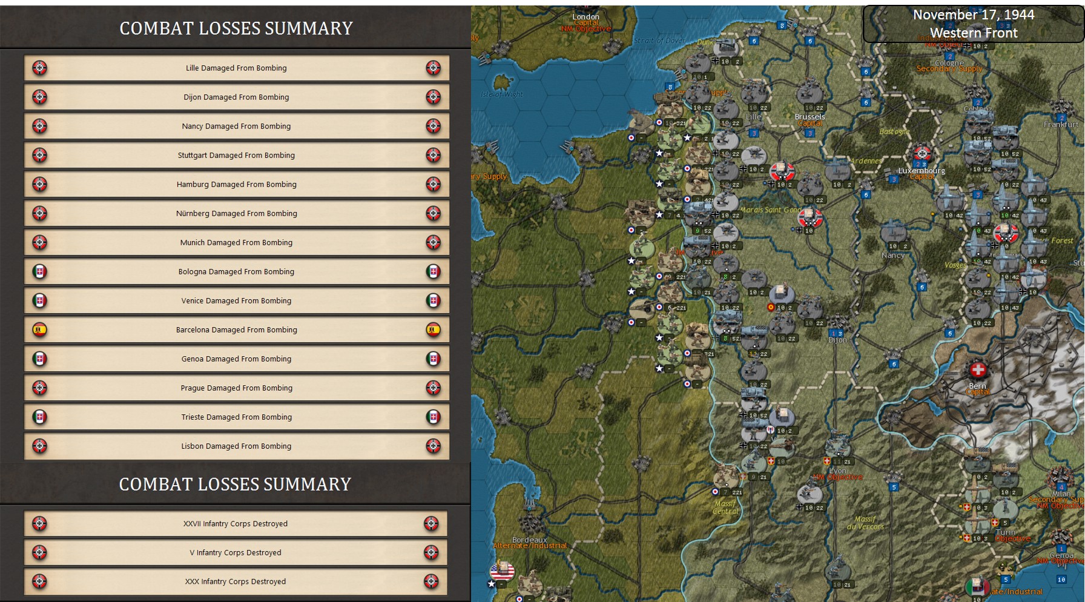Click the 'November 17, 1944' date text
This screenshot has height=602, width=1085.
coord(974,15)
